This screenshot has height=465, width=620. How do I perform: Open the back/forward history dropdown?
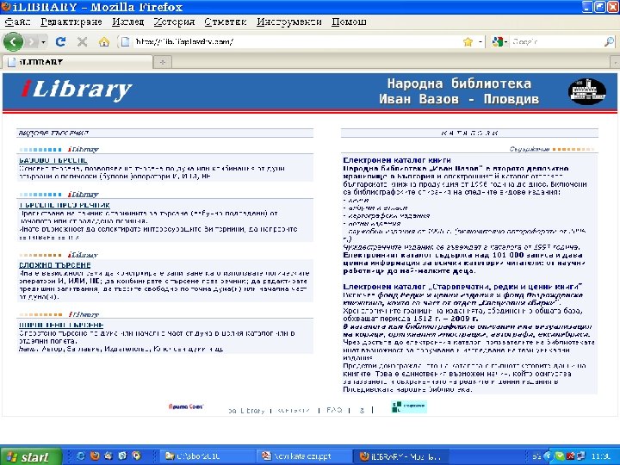[x=43, y=42]
